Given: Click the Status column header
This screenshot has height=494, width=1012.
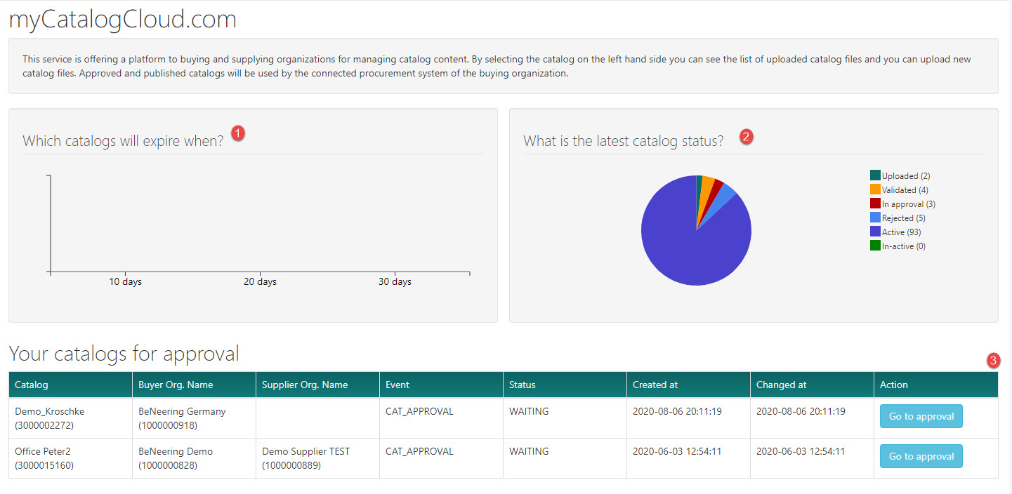Looking at the screenshot, I should pos(523,385).
